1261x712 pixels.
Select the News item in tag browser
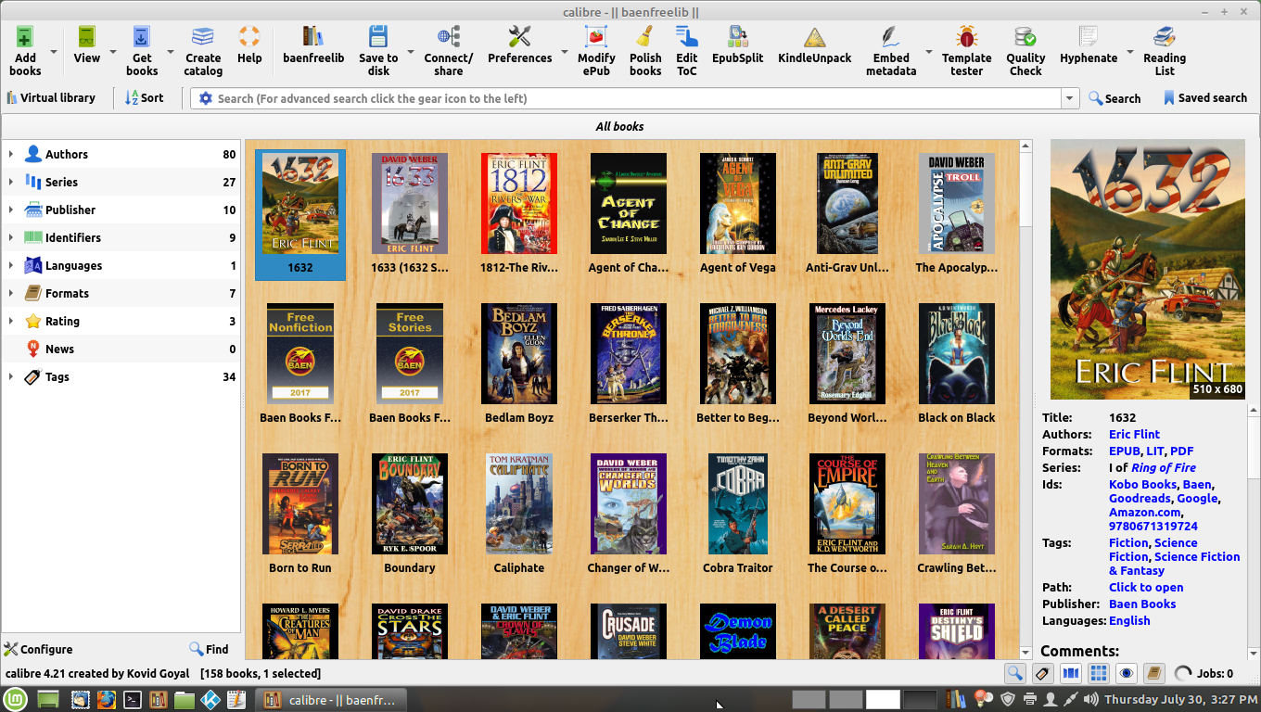click(x=121, y=350)
